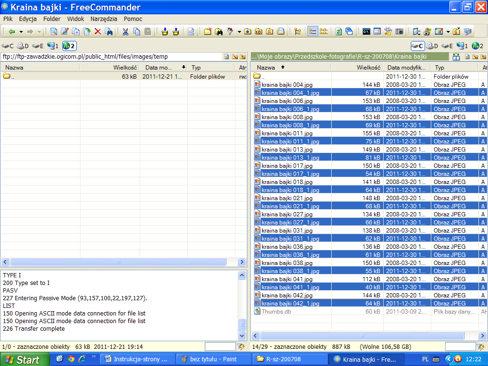Click the refresh panel icon
Viewport: 488px width, 366px height.
coord(338,31)
